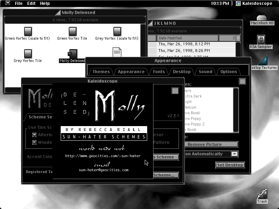Screen dimensions: 279x209
Task: Click the Appearance window help question-mark icon
Action: pyautogui.click(x=242, y=82)
